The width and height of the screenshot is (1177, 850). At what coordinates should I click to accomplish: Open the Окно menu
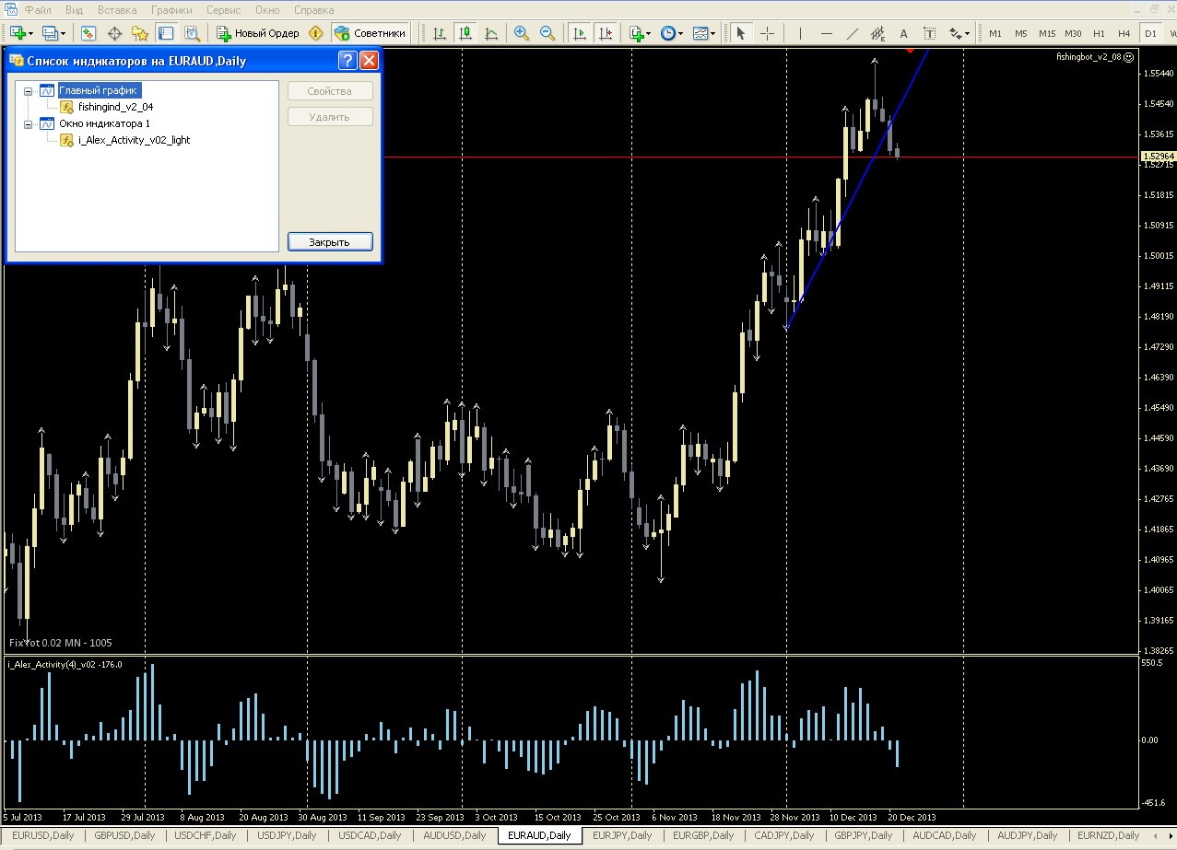point(267,10)
